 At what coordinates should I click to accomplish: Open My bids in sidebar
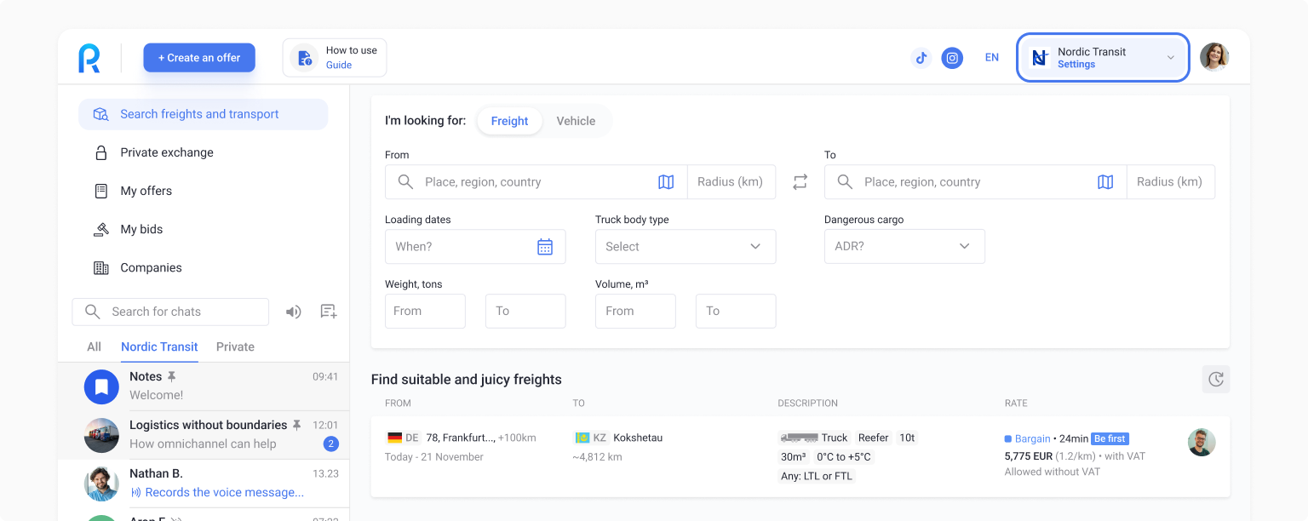141,229
